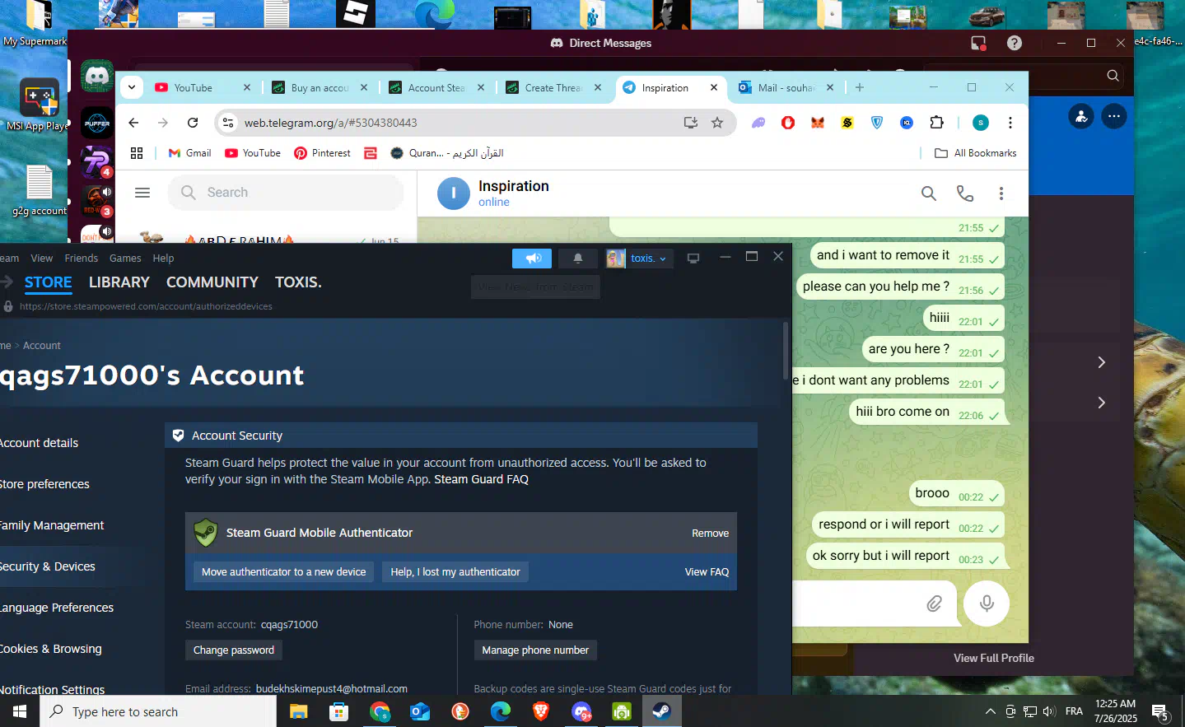1185x727 pixels.
Task: Open the Pinterest bookmark
Action: point(322,153)
